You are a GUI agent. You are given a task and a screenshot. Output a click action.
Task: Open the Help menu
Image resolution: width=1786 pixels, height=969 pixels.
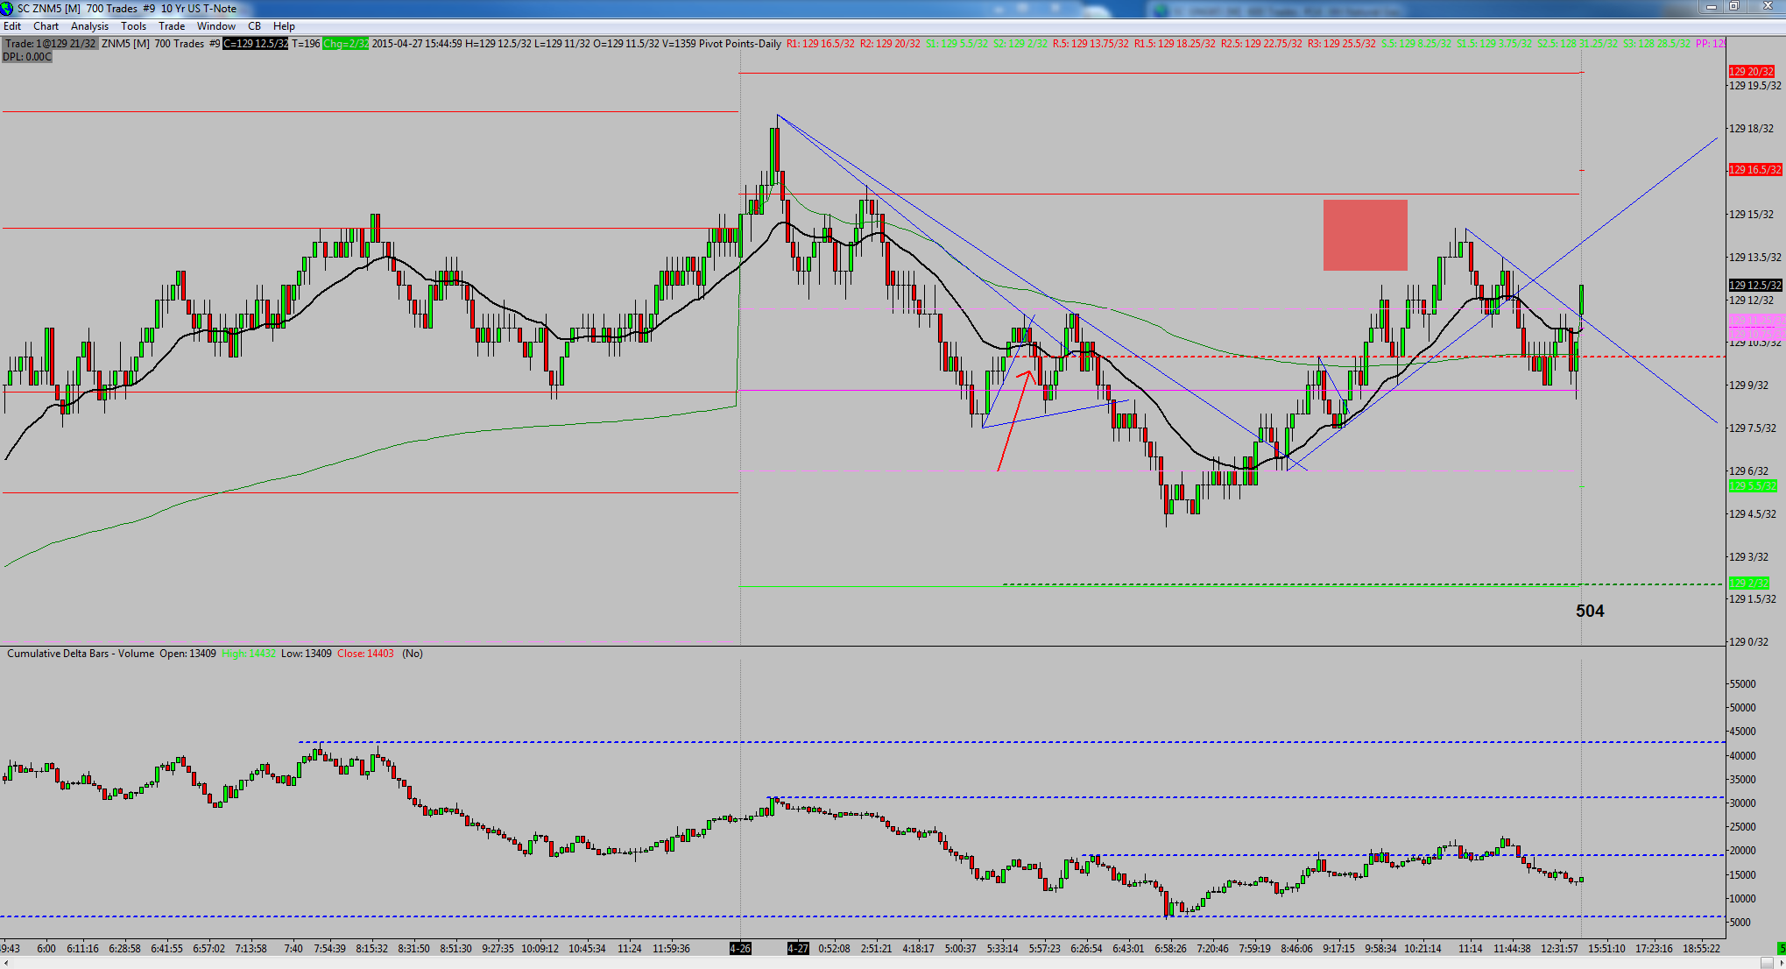[284, 26]
